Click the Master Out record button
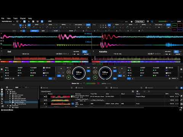 (x=98, y=83)
